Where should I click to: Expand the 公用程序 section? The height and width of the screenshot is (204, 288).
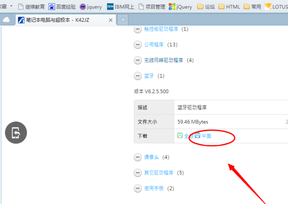[138, 45]
